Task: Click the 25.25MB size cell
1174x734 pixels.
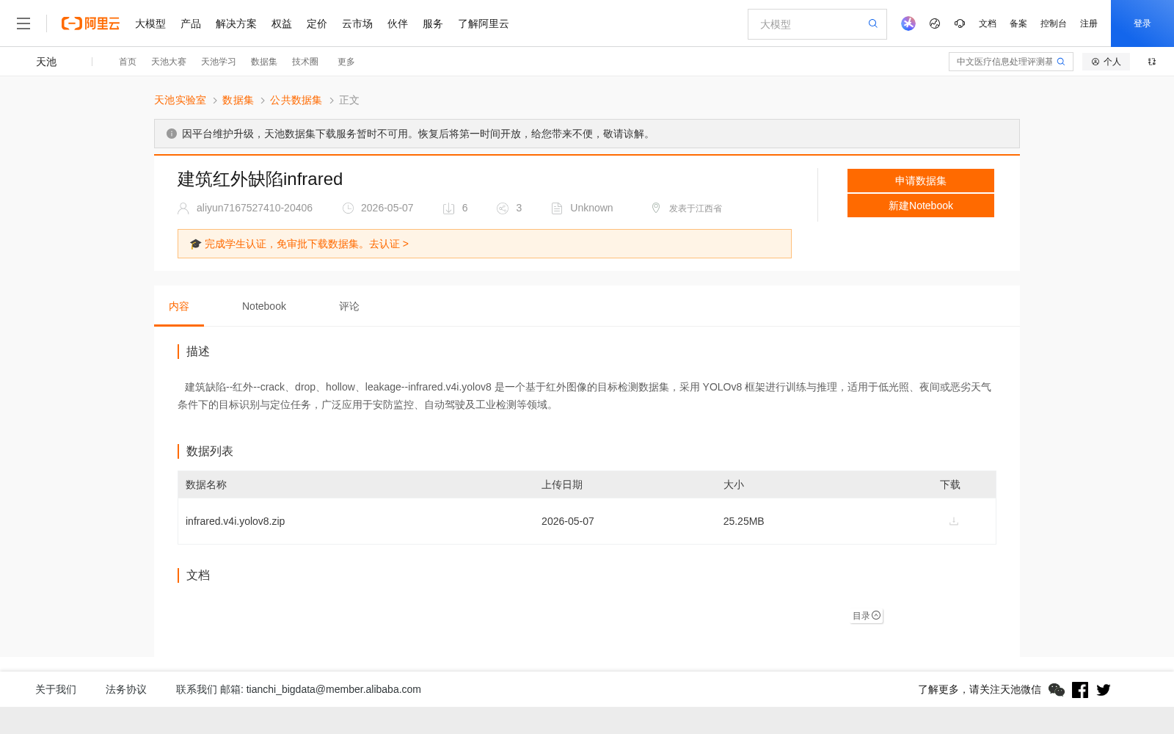Action: click(x=744, y=521)
